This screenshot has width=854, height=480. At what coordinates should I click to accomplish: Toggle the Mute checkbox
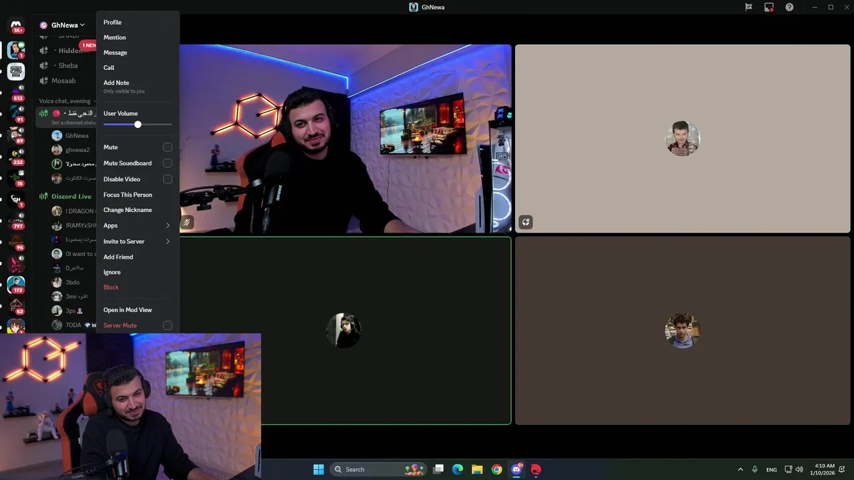coord(167,147)
